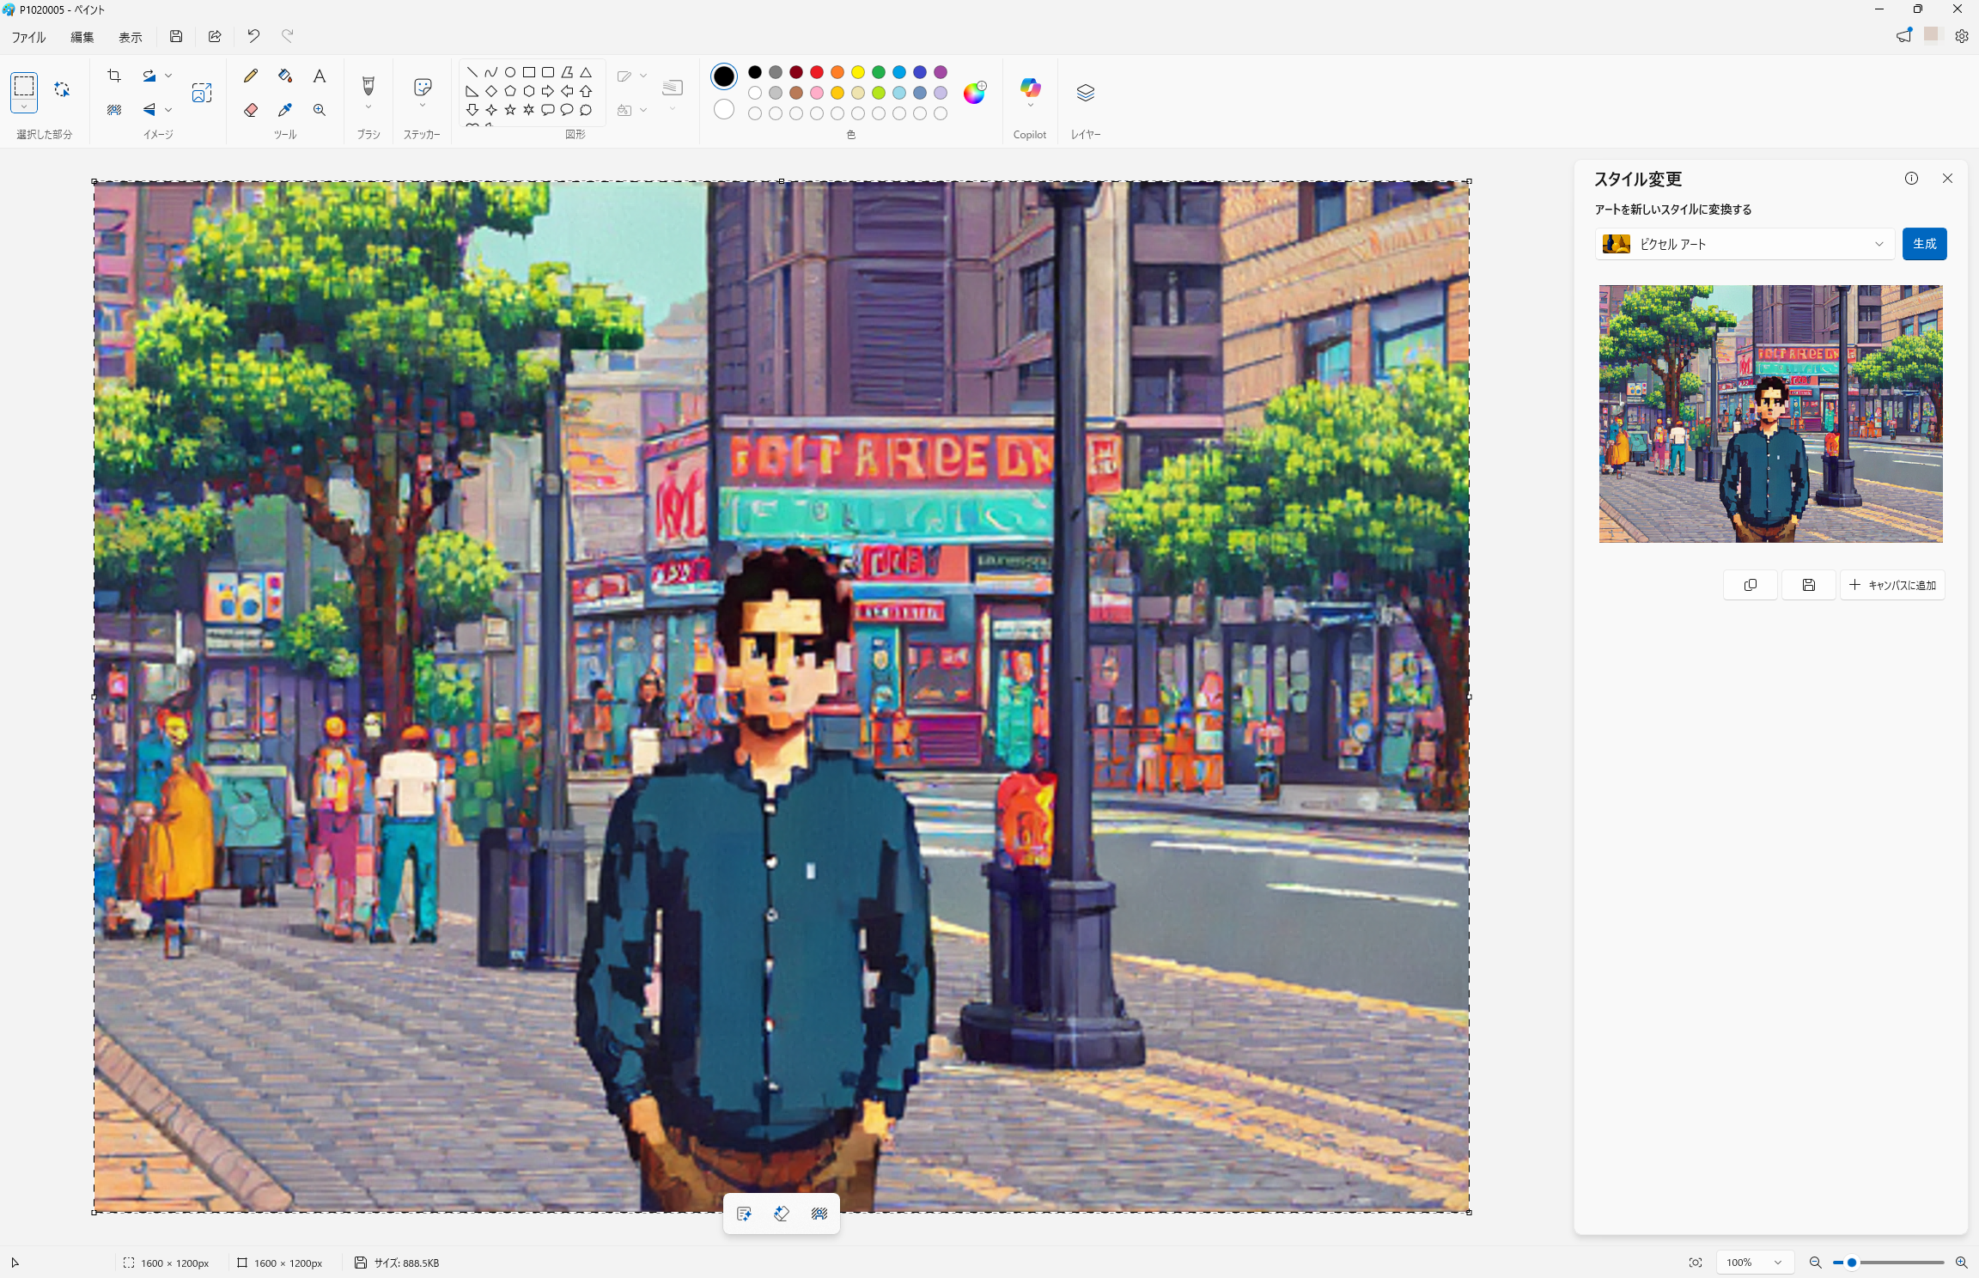Select the Fill bucket tool
Viewport: 1979px width, 1278px height.
(285, 76)
